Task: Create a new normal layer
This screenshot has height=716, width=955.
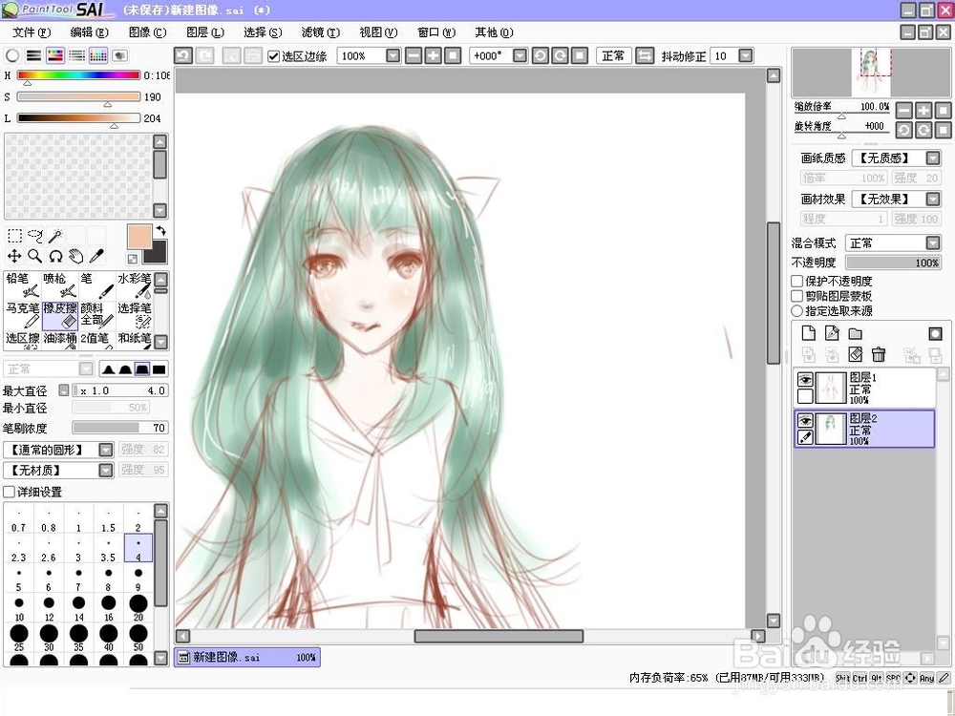Action: pyautogui.click(x=808, y=333)
